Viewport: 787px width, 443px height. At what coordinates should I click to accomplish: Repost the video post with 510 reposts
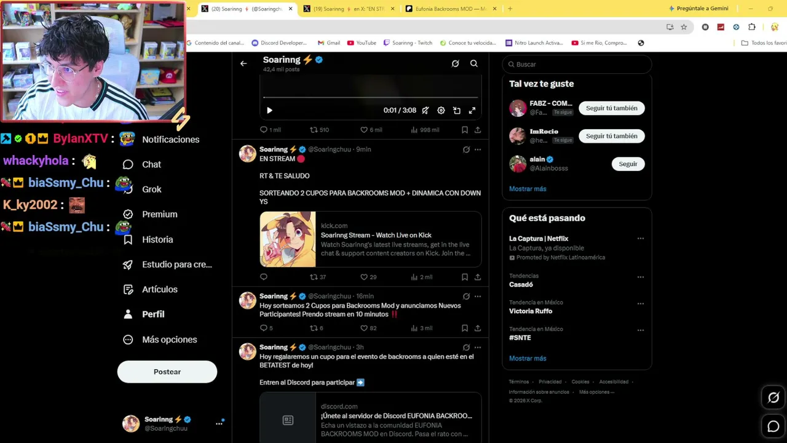(x=319, y=130)
